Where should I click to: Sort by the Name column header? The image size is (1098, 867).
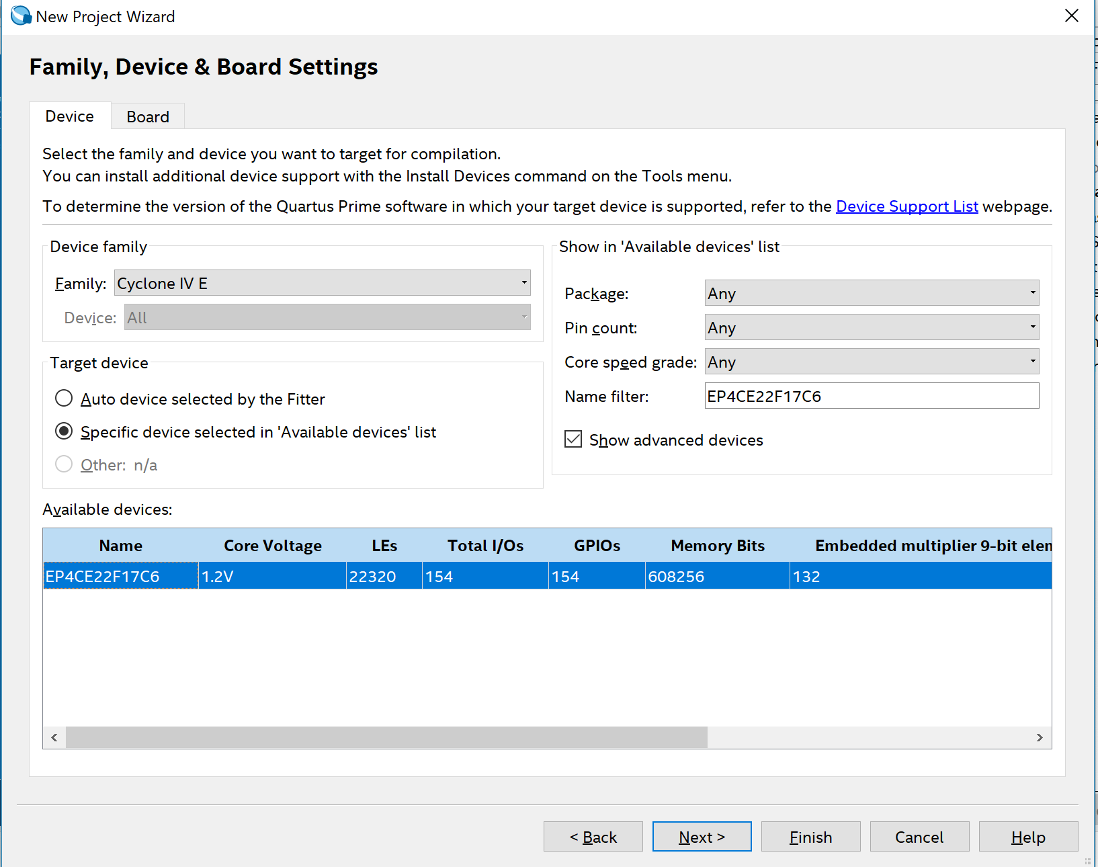[121, 545]
